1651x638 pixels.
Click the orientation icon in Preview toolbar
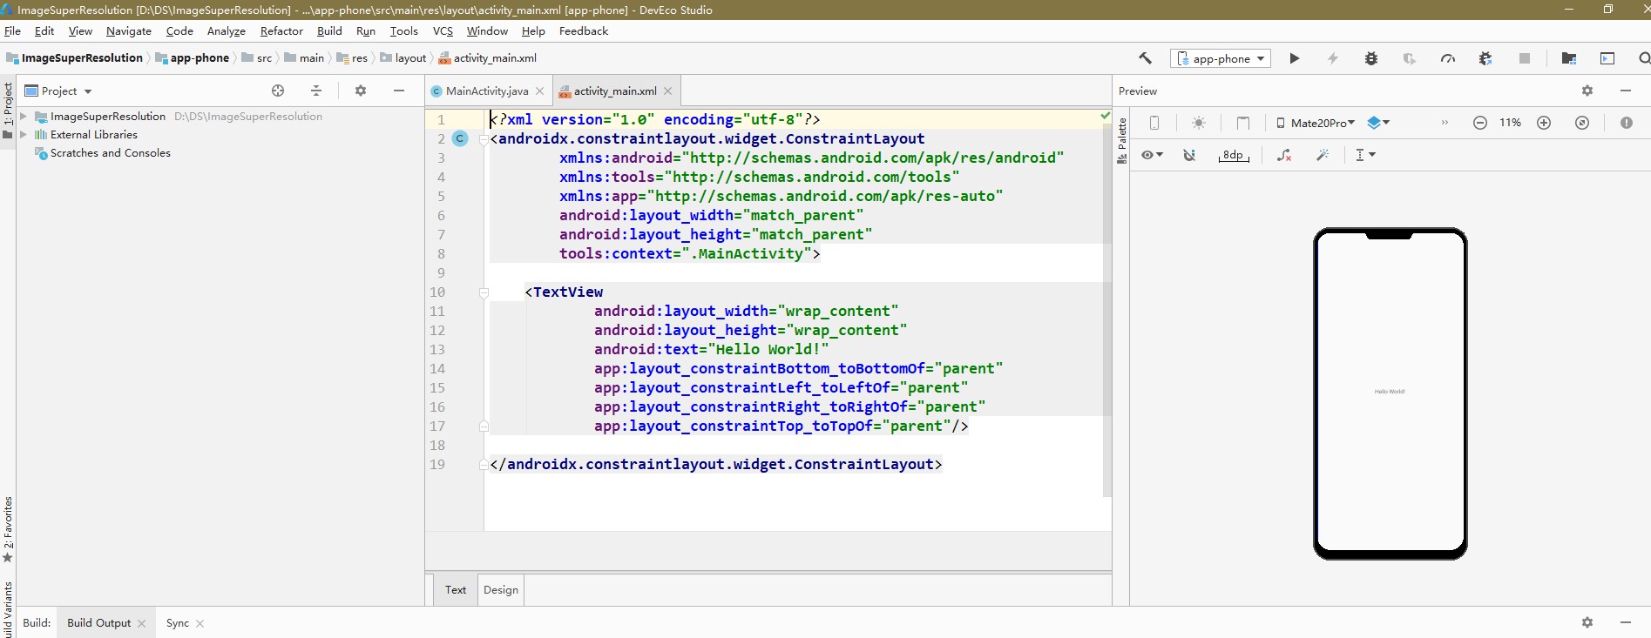coord(1243,123)
